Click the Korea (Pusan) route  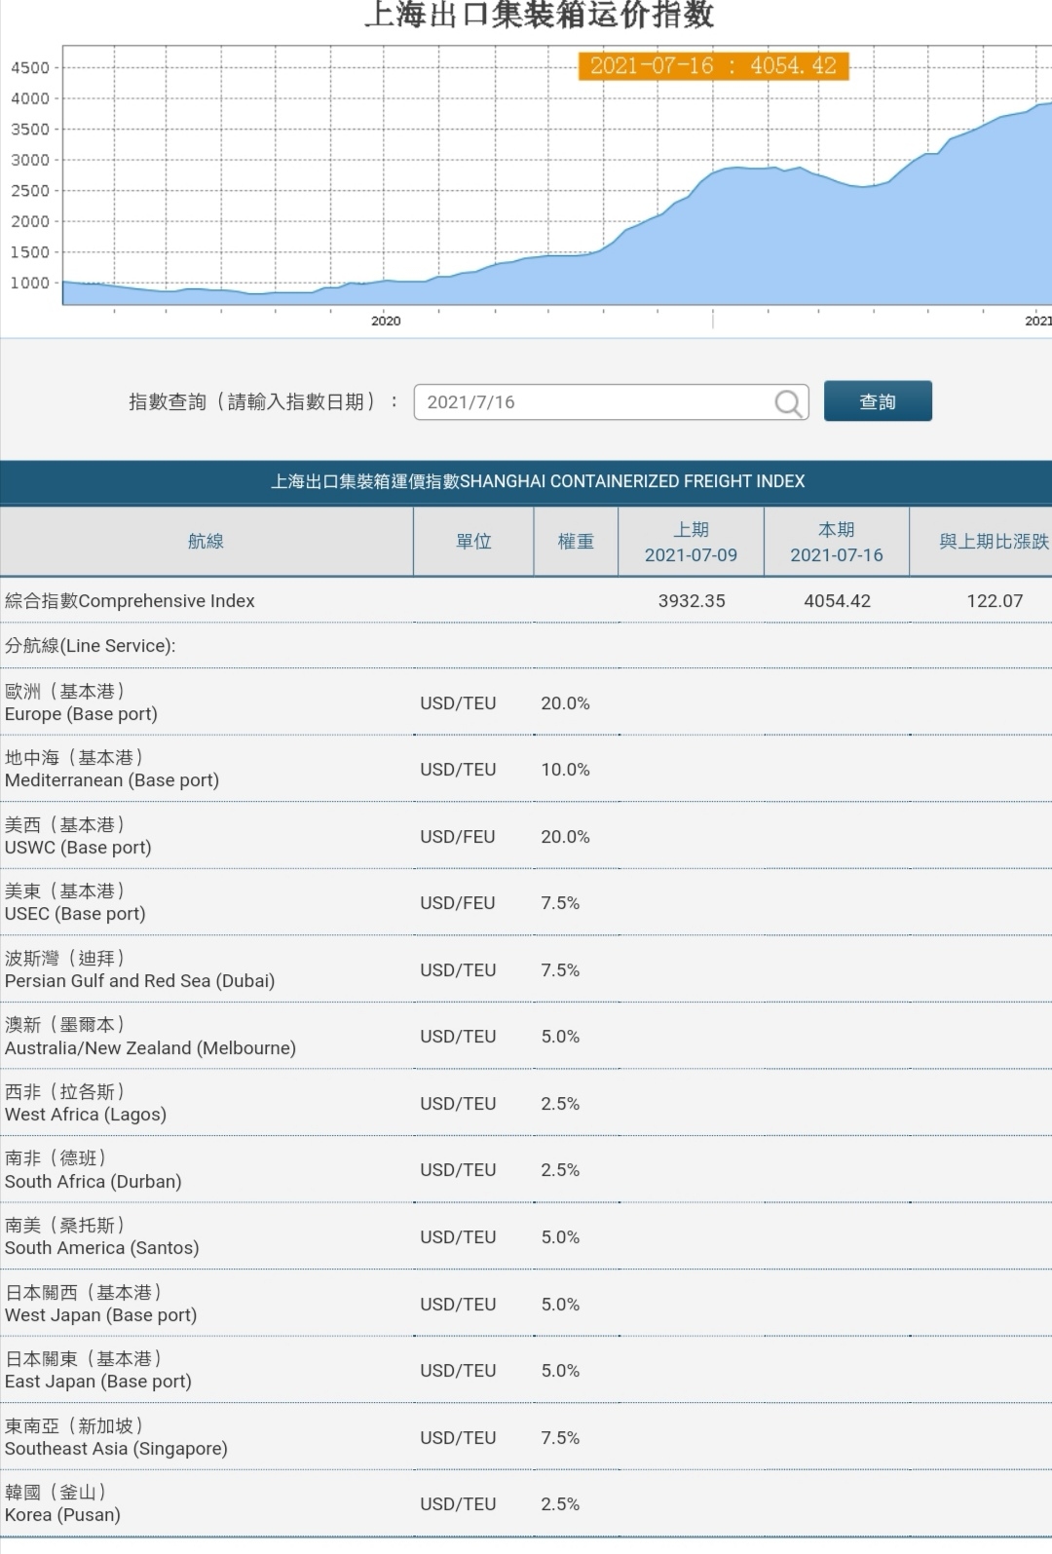[x=62, y=1504]
